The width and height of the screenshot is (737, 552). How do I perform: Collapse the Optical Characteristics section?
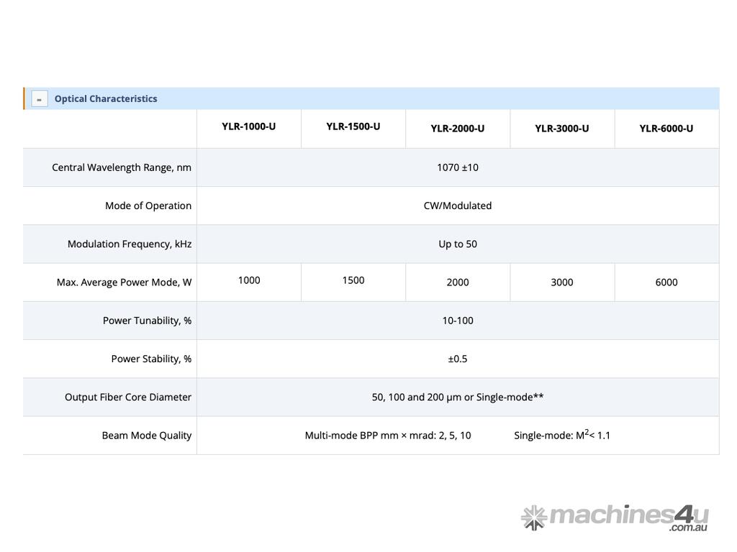click(40, 99)
